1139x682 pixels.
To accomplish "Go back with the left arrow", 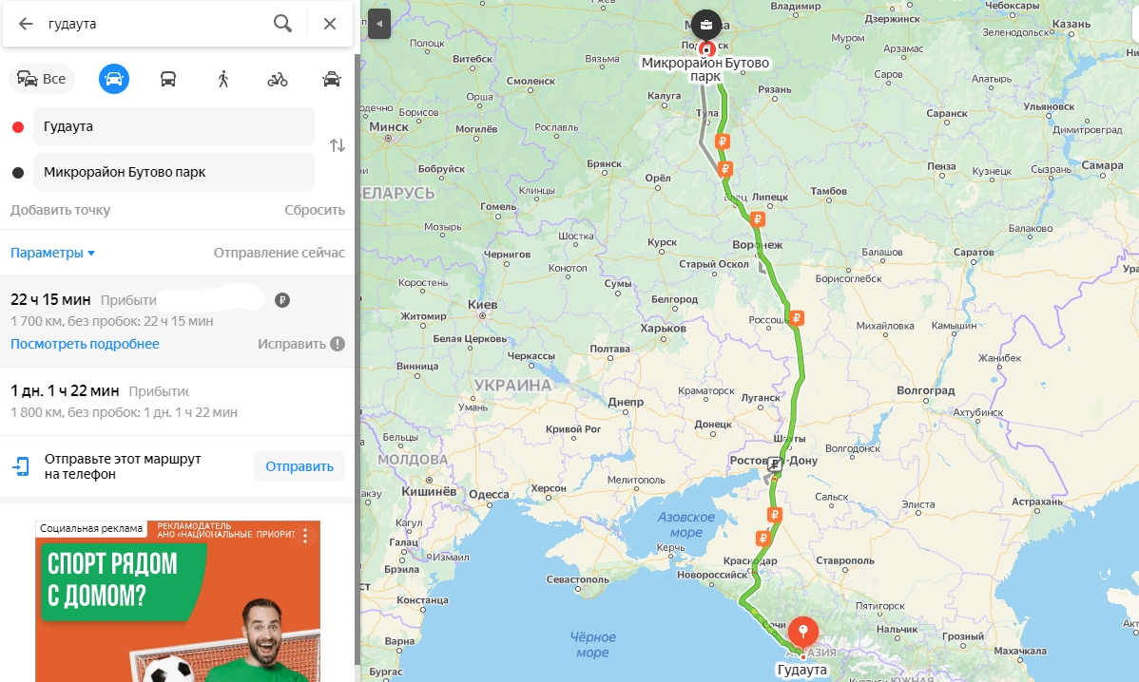I will [x=26, y=24].
